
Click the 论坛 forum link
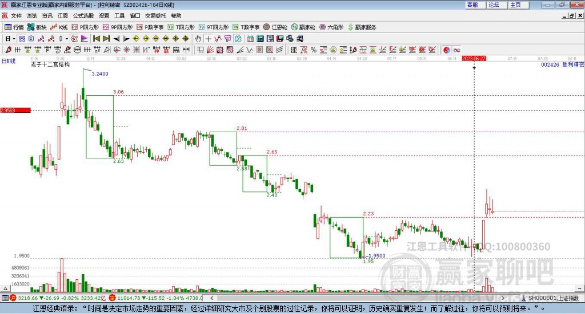coord(496,5)
